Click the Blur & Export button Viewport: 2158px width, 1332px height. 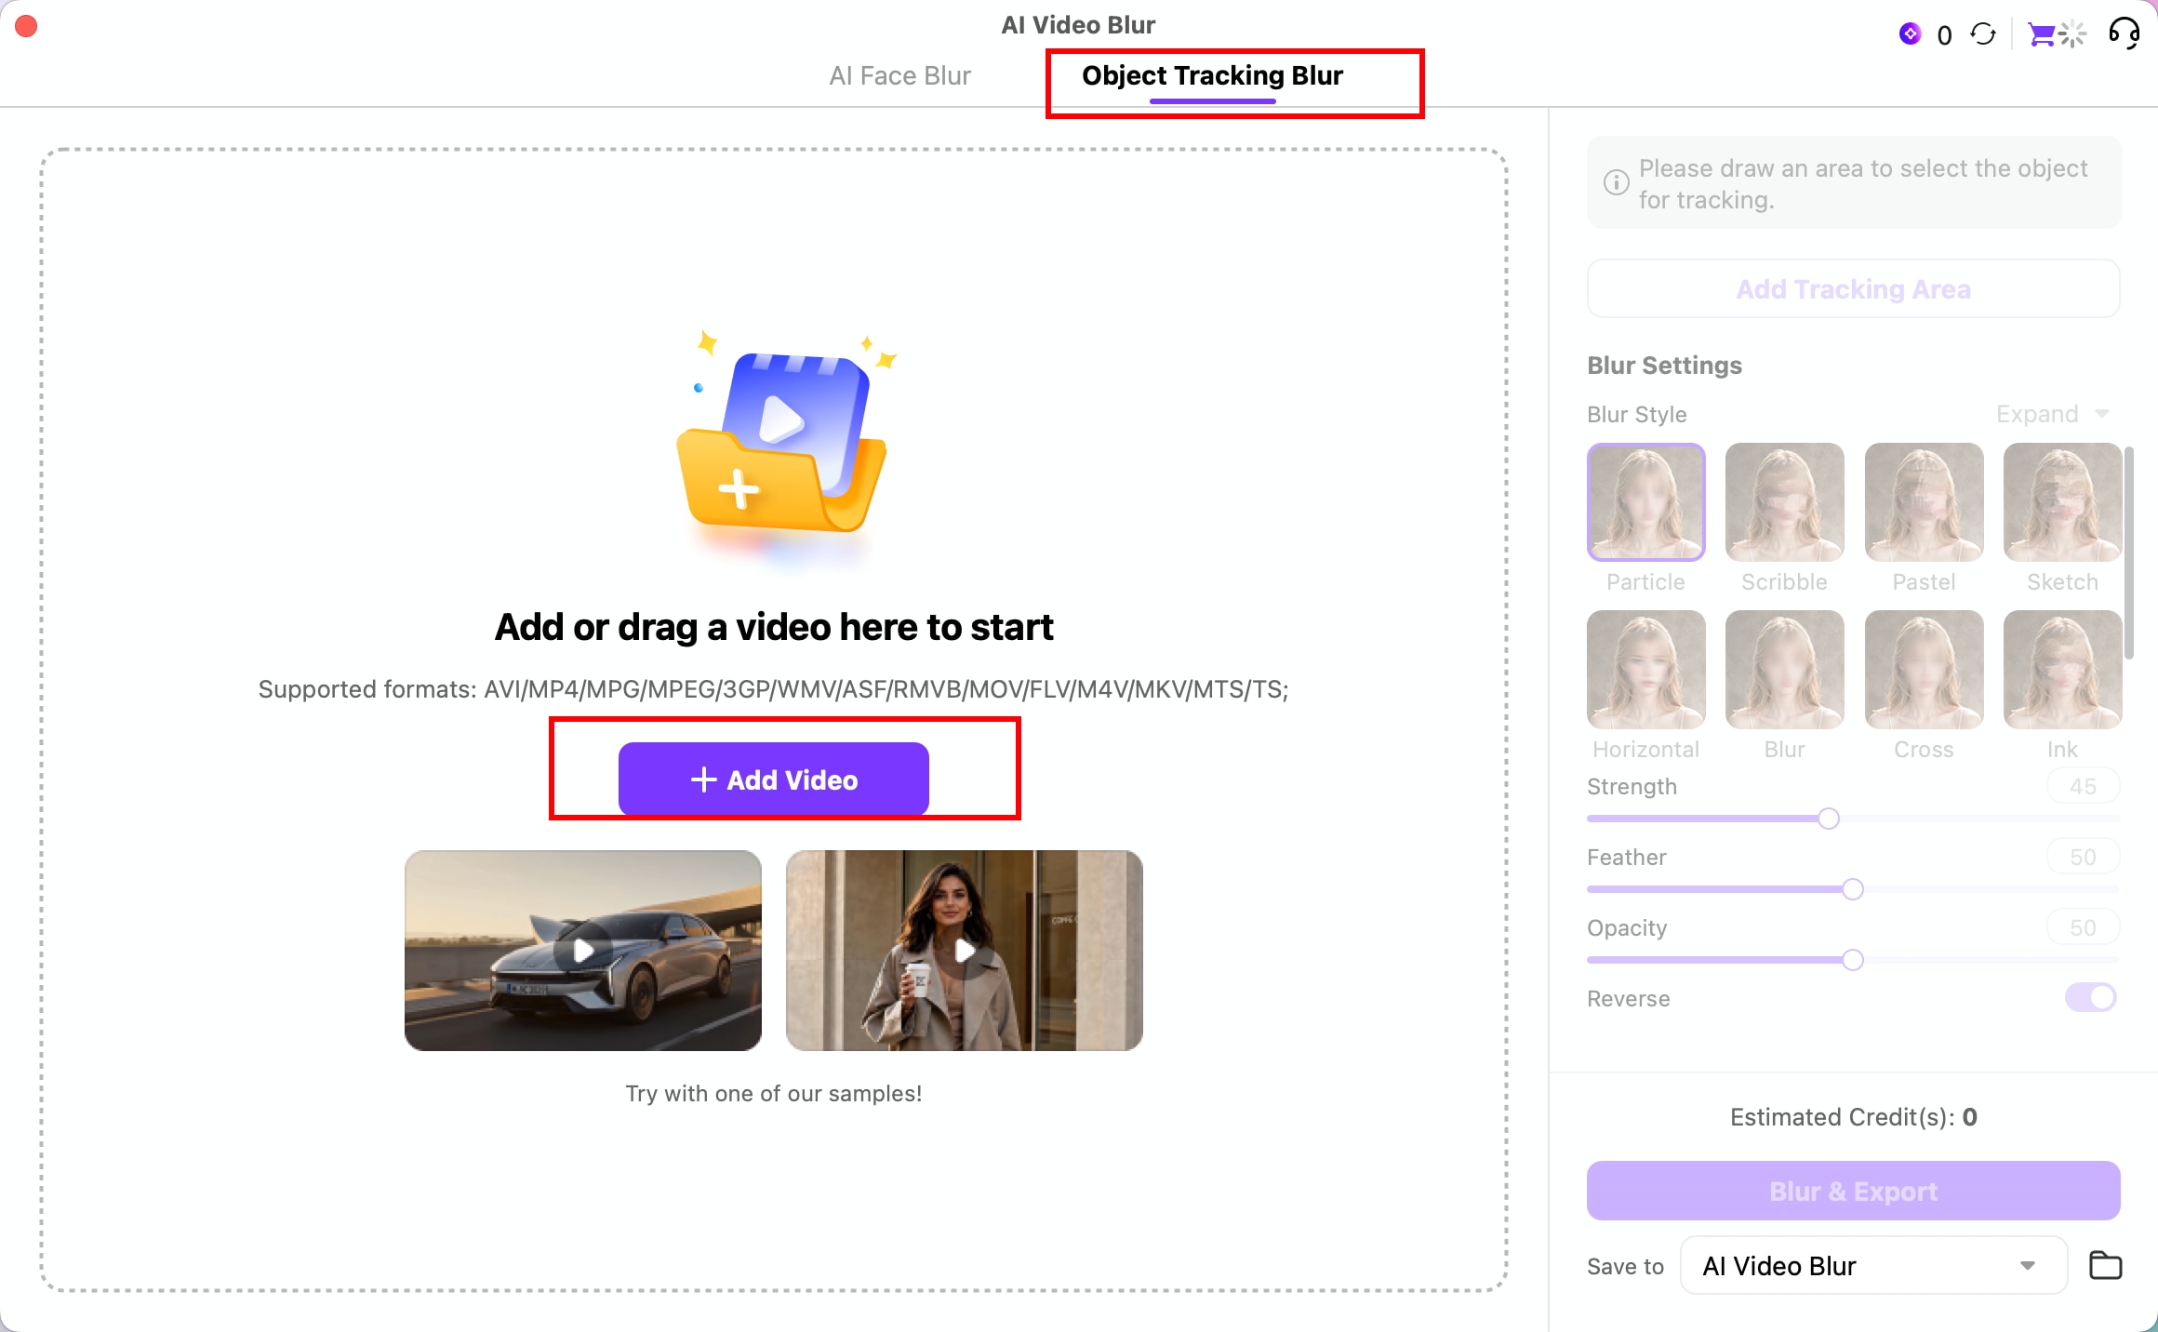(x=1853, y=1191)
